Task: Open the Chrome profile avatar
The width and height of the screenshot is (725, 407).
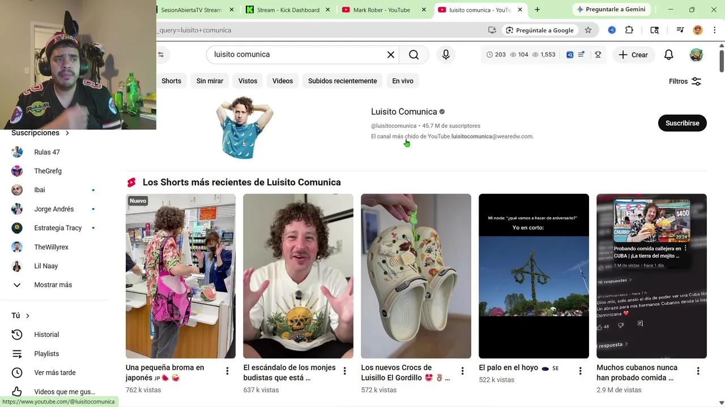Action: [x=698, y=30]
